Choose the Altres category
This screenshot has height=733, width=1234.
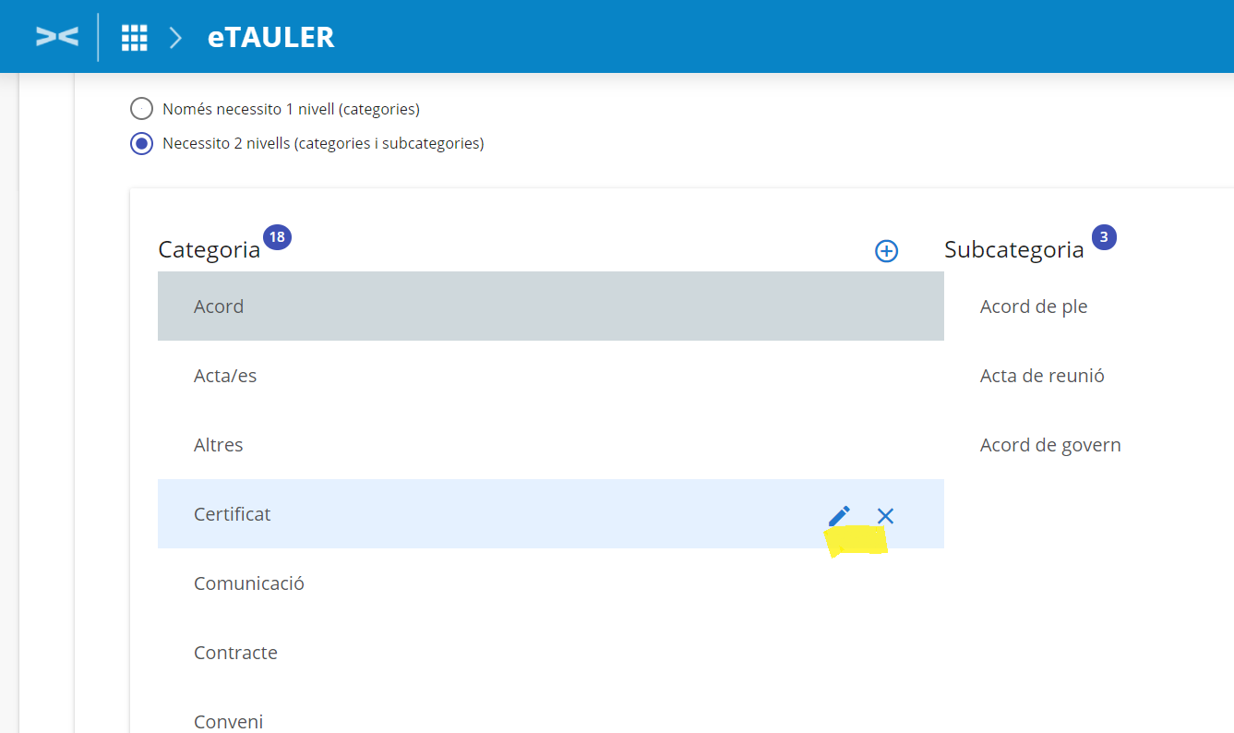[219, 445]
